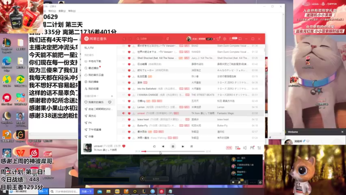The height and width of the screenshot is (195, 346).
Task: Pause the current song
Action: 173,146
